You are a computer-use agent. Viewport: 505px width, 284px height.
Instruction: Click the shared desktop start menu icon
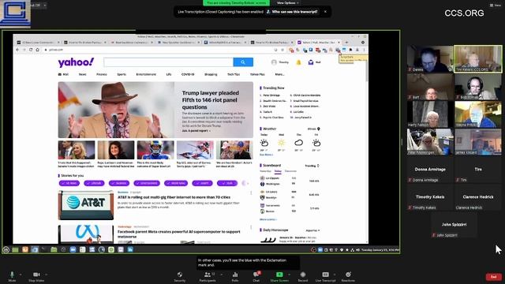coord(6,249)
